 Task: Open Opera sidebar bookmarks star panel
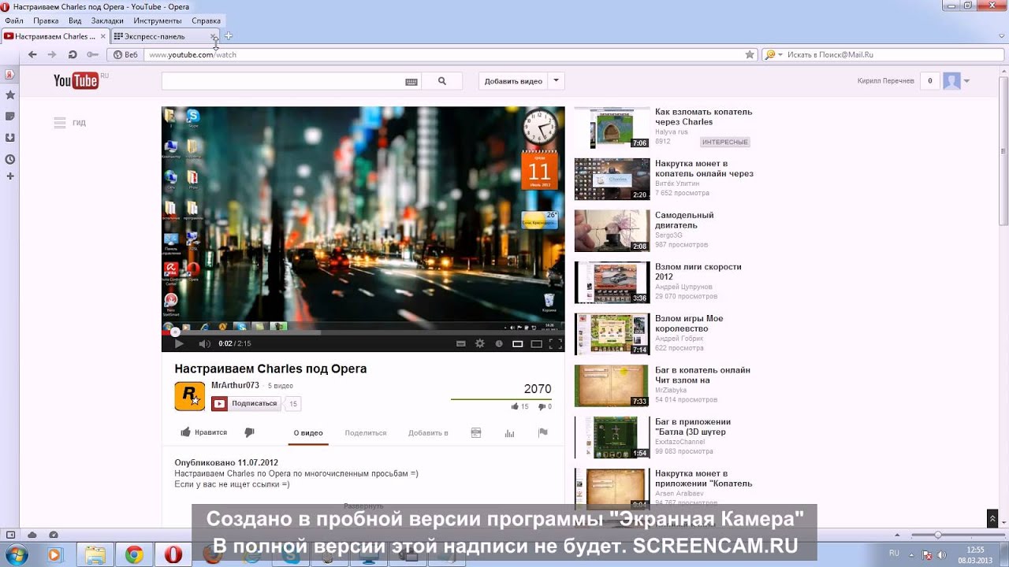(10, 94)
